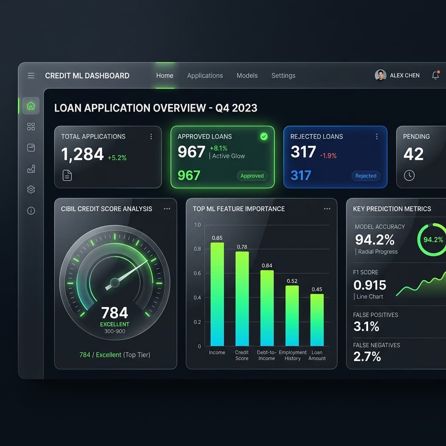
Task: Click the +5.2% change indicator
Action: point(117,158)
